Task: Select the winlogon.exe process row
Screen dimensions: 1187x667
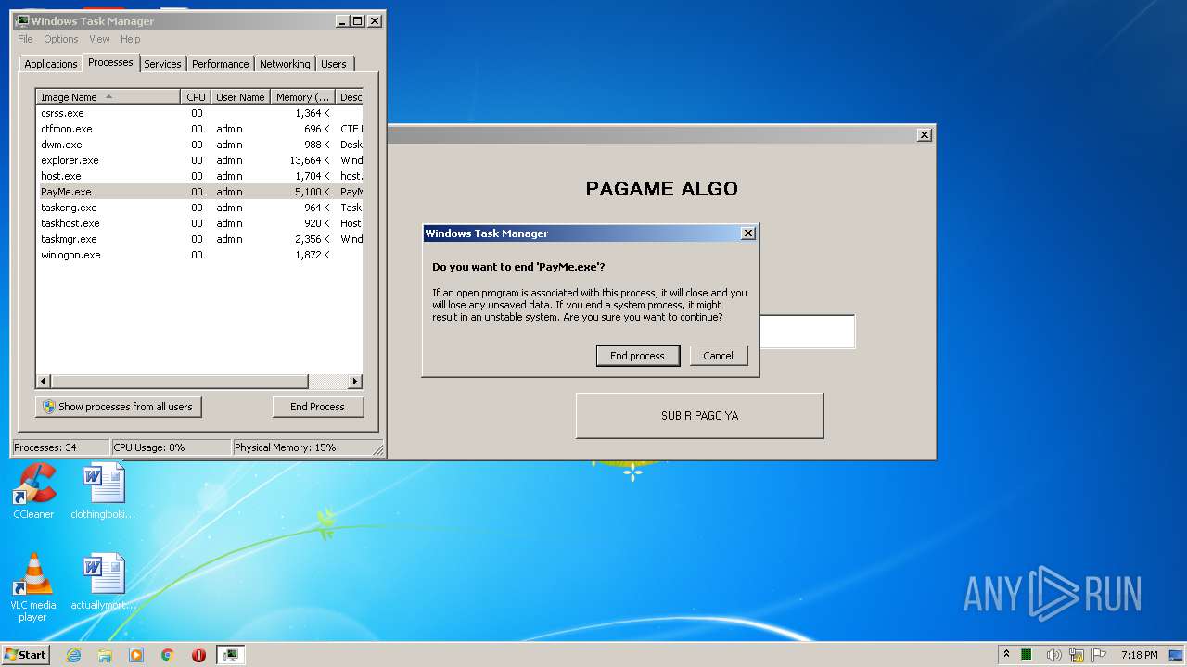Action: click(199, 255)
